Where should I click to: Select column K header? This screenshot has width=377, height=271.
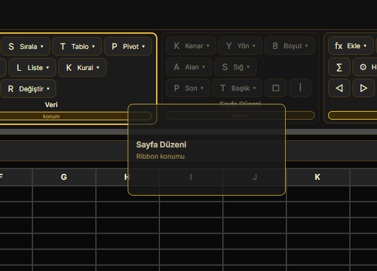click(x=317, y=177)
